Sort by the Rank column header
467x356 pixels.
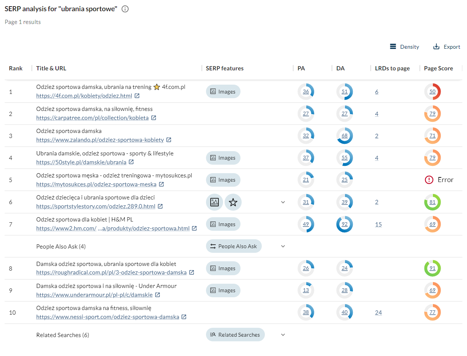(x=16, y=68)
